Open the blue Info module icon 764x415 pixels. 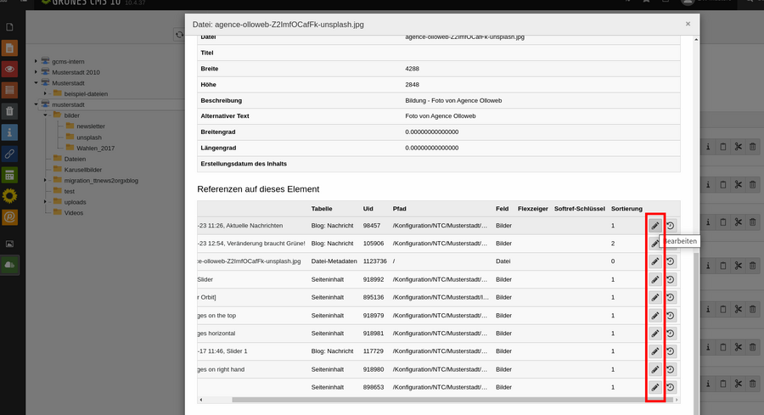(9, 132)
